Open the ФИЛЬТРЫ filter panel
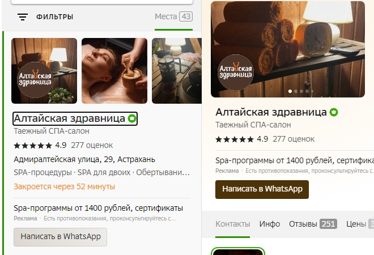Screen dimensions: 374x255 (x=54, y=17)
